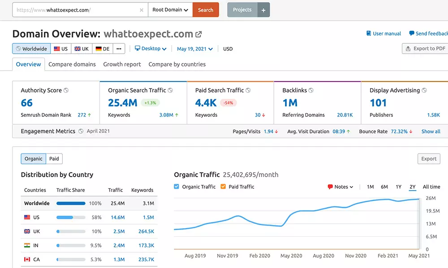Select Worldwide database
The image size is (448, 268).
pos(31,48)
